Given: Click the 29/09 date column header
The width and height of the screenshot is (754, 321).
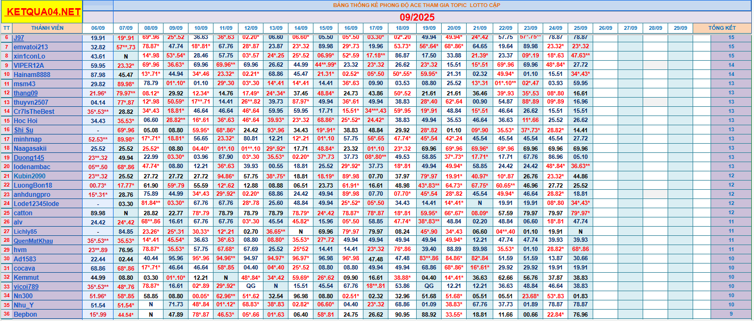Looking at the screenshot, I should pos(680,28).
